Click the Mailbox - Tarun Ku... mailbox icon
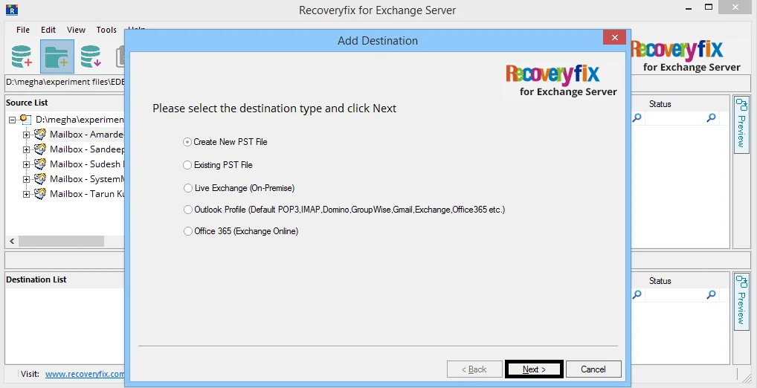This screenshot has width=757, height=388. tap(41, 194)
